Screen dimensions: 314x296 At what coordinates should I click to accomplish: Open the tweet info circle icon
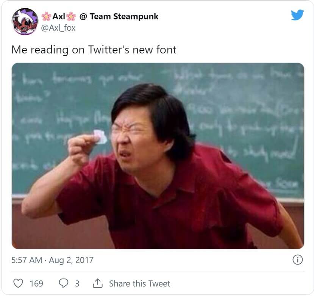pyautogui.click(x=298, y=260)
